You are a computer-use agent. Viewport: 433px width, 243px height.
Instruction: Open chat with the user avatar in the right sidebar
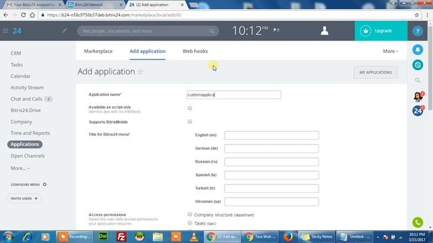tap(418, 97)
